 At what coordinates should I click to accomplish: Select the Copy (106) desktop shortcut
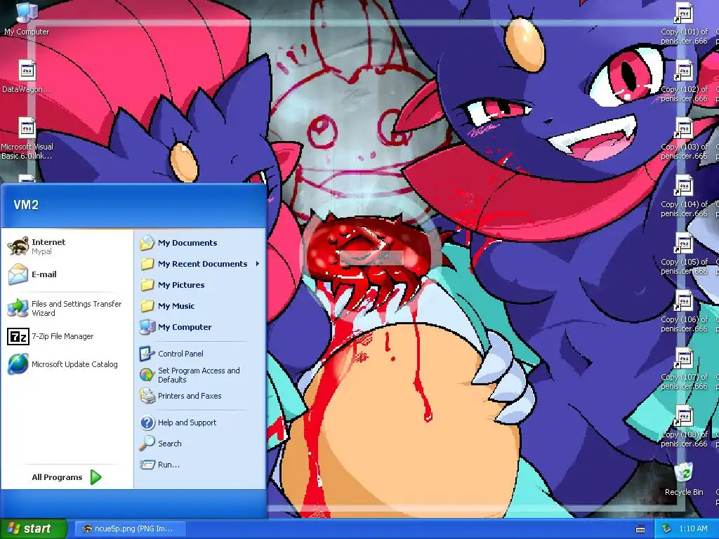click(684, 312)
